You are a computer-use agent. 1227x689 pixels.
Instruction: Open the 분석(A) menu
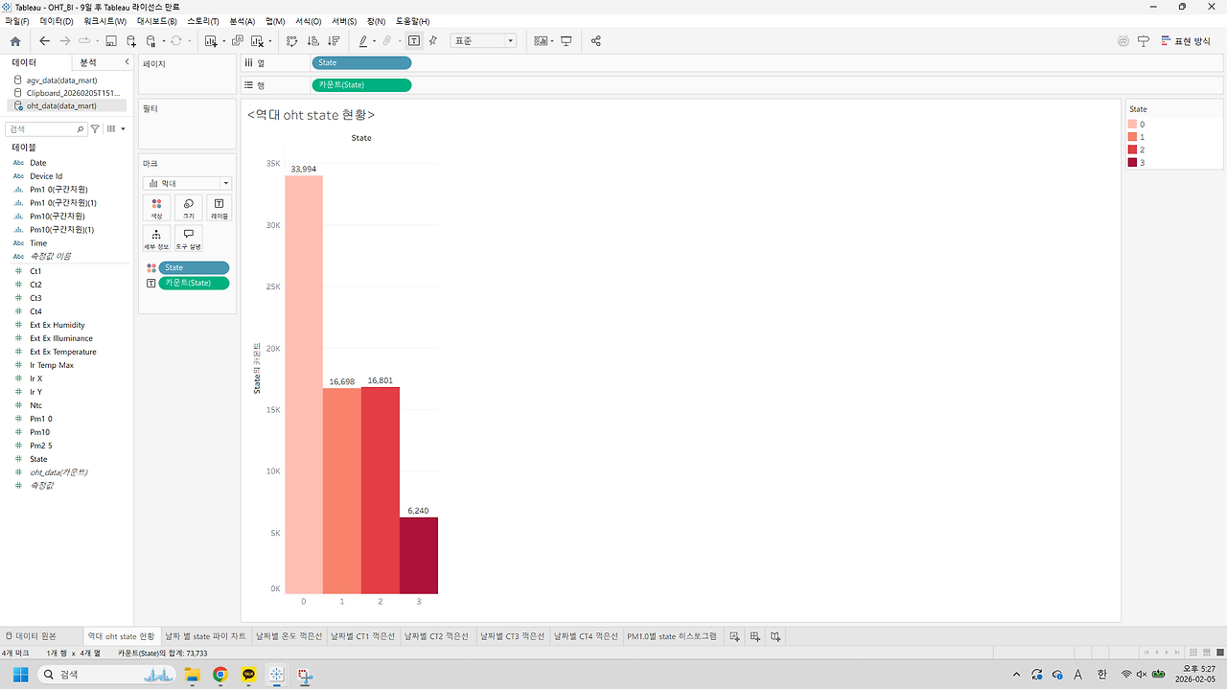(243, 21)
